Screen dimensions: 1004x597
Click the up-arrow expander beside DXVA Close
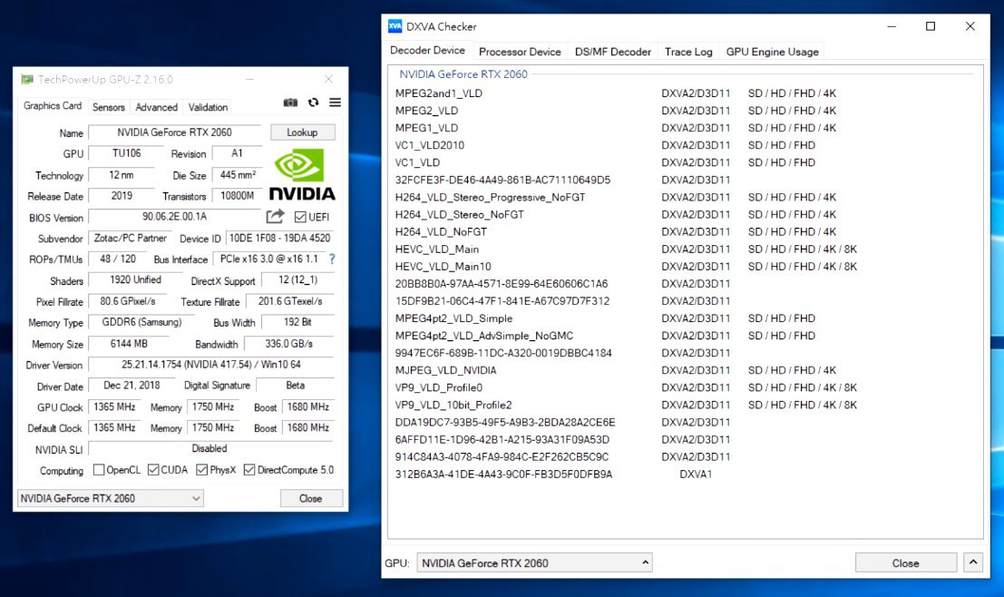(973, 563)
